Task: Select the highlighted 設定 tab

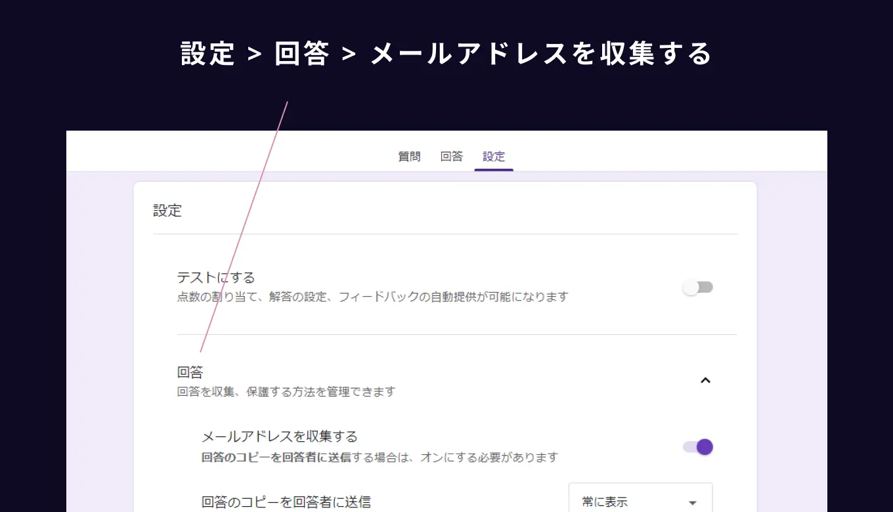Action: (494, 156)
